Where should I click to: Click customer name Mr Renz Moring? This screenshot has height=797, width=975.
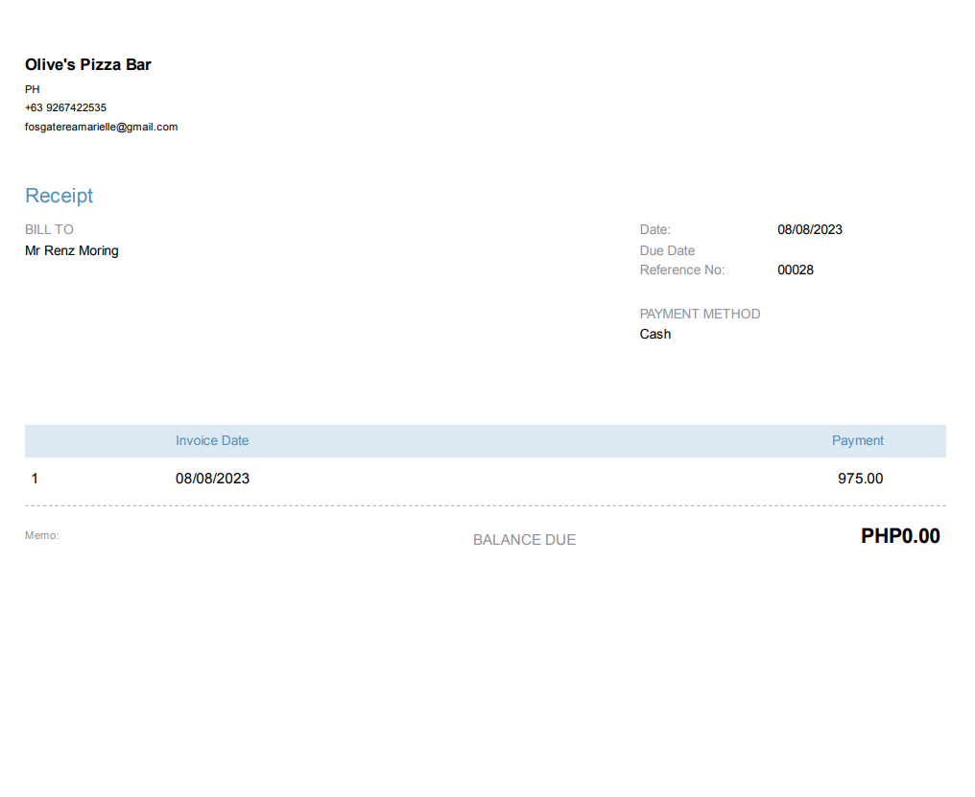72,250
